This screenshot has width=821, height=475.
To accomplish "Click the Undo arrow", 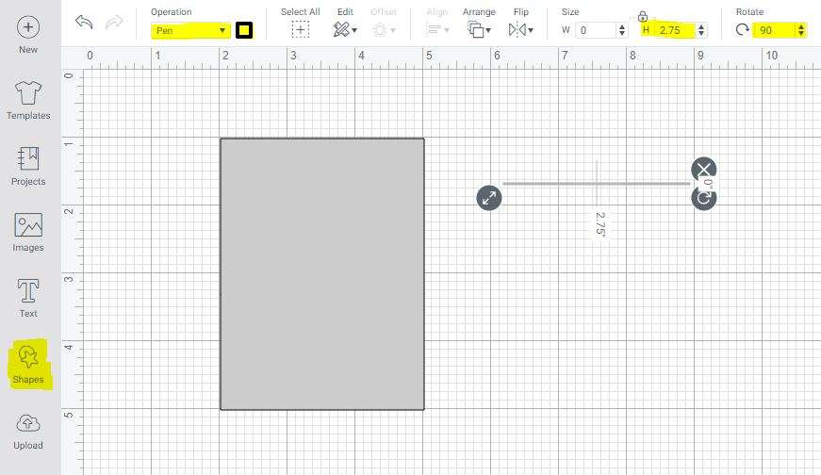I will [85, 23].
